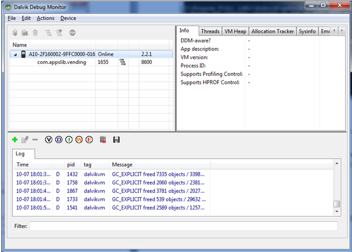Click the log scrollbar up arrow
The width and height of the screenshot is (352, 252).
(337, 164)
